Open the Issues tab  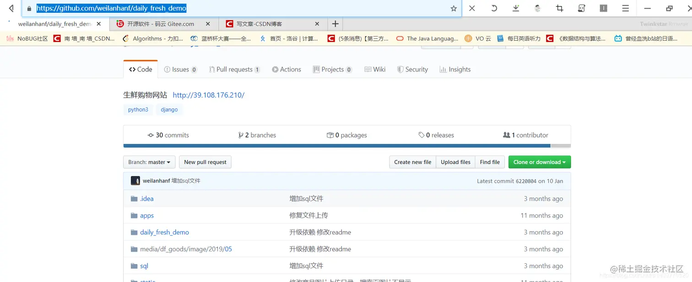pos(180,69)
